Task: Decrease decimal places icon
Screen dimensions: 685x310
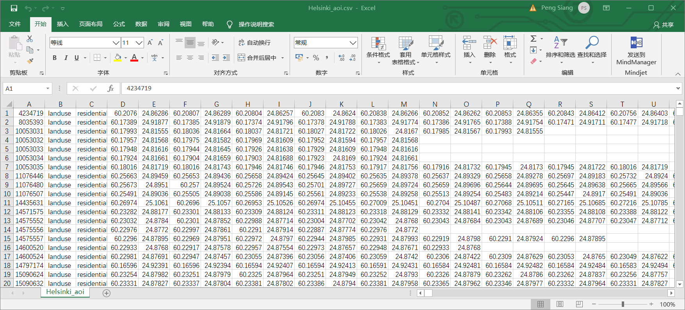Action: (352, 58)
